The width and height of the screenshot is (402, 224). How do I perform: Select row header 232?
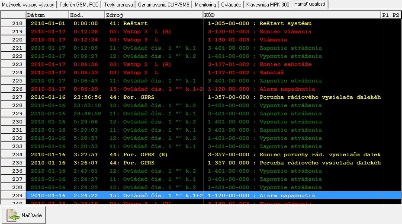[x=13, y=138]
